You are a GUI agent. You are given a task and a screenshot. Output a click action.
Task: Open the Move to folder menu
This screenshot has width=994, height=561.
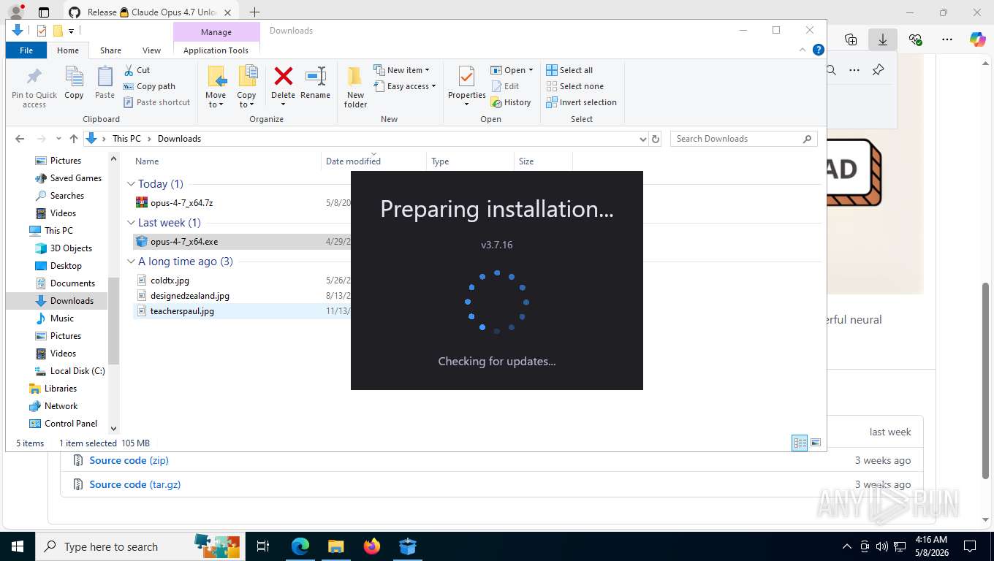(x=216, y=87)
